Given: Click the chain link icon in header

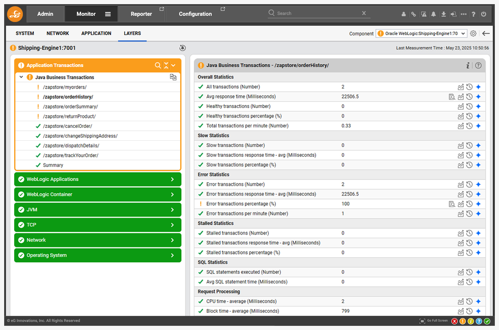Looking at the screenshot, I should 413,14.
